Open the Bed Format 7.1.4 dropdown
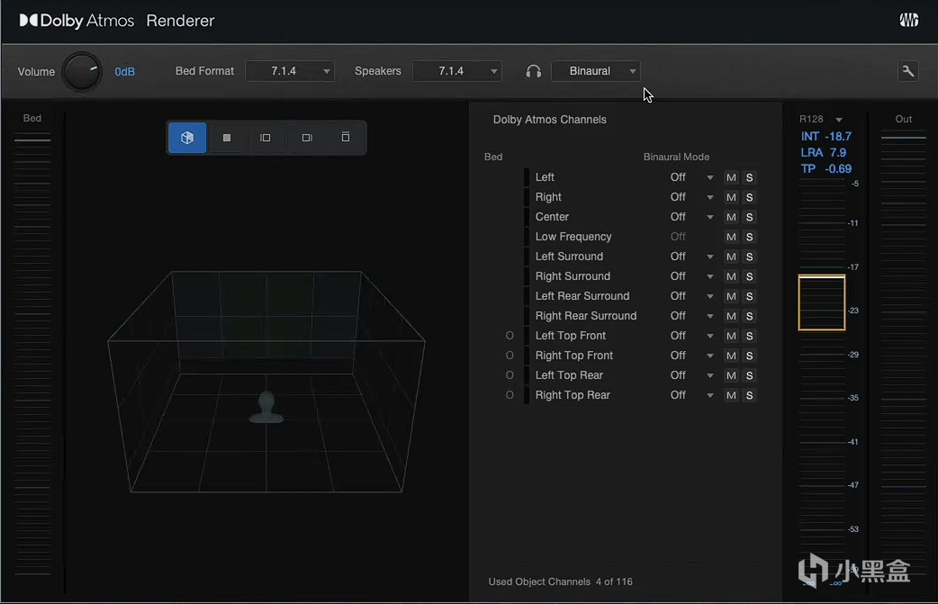The width and height of the screenshot is (938, 604). pyautogui.click(x=290, y=71)
